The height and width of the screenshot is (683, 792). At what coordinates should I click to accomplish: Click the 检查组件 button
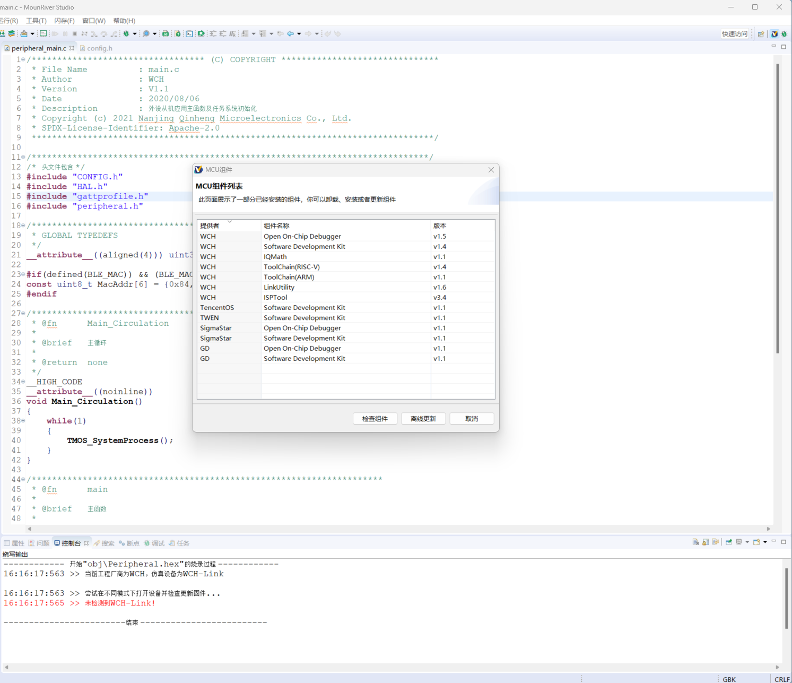375,419
